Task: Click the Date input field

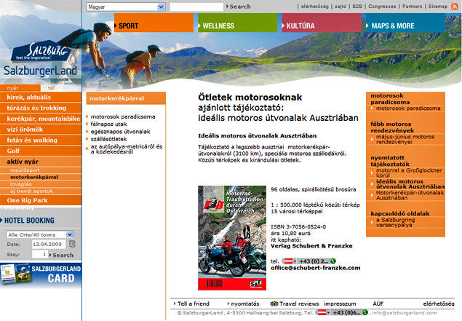Action: click(48, 244)
